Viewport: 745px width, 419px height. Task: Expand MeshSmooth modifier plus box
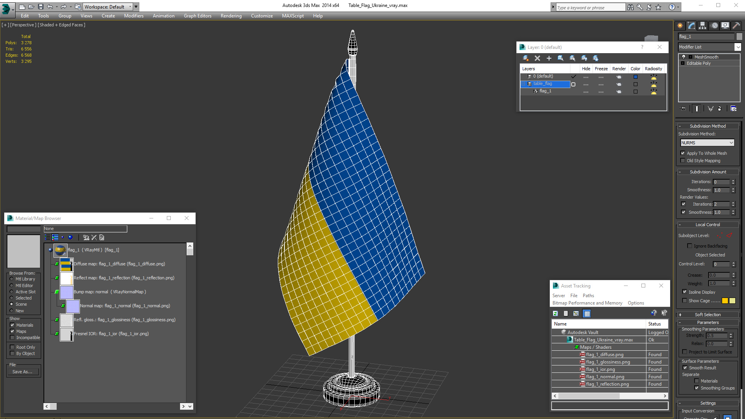tap(691, 57)
